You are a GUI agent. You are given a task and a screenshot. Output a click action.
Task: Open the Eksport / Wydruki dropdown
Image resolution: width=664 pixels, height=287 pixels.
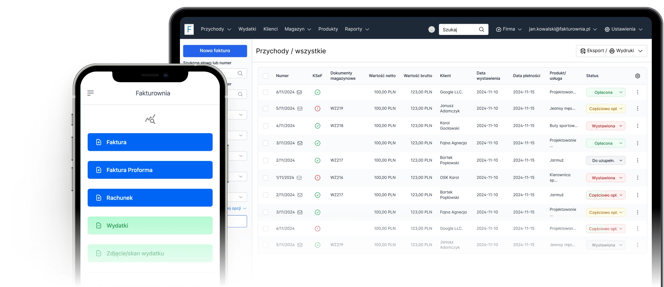click(611, 51)
